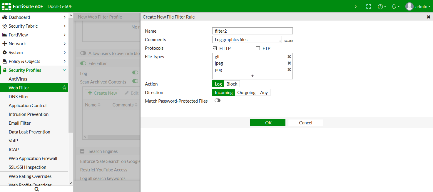
Task: Click the Security Fabric icon
Action: (x=4, y=26)
